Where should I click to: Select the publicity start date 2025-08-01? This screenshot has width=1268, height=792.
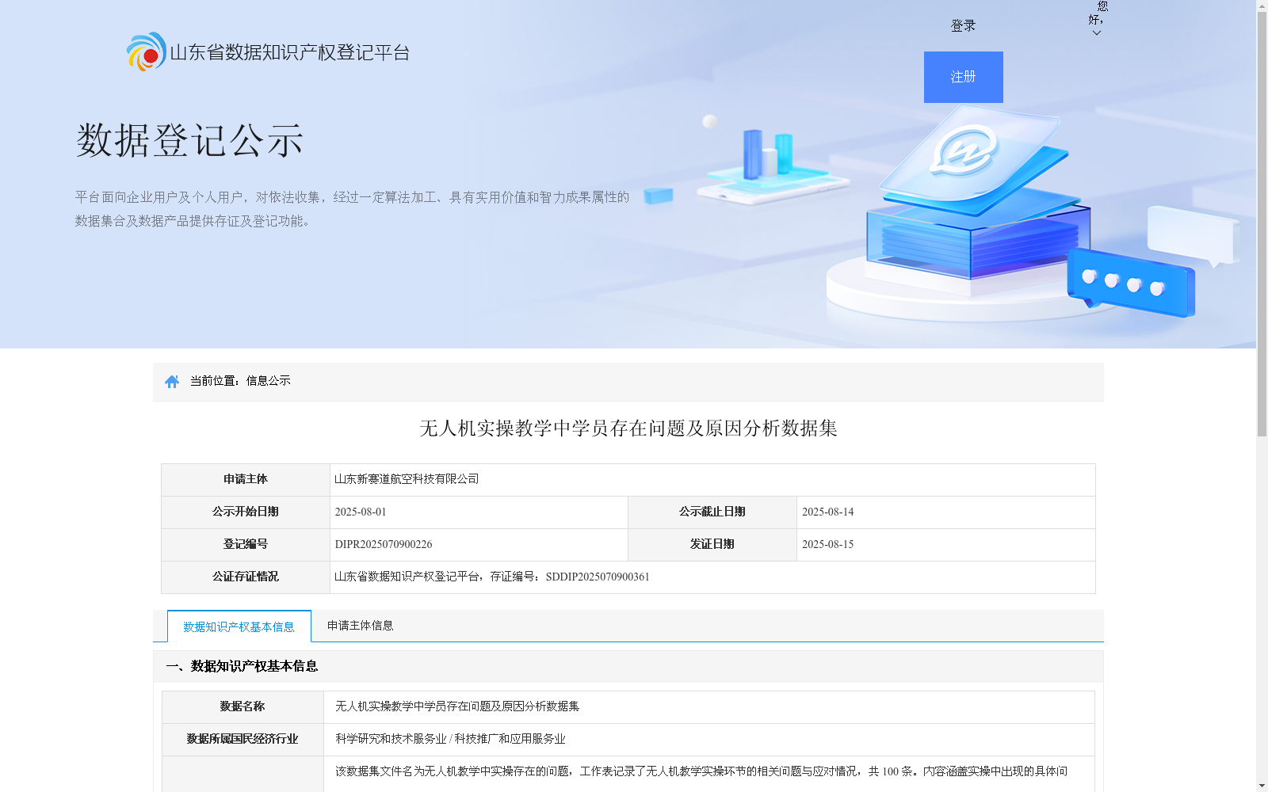point(361,512)
